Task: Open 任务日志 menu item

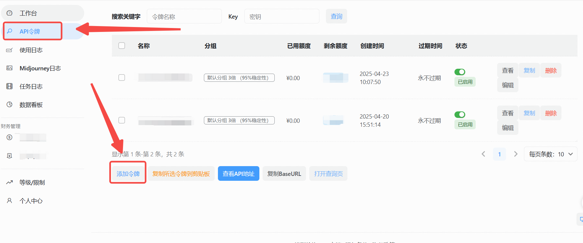Action: click(43, 86)
